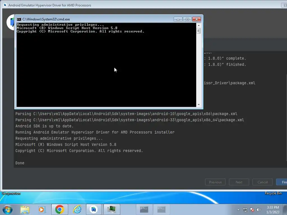Close the cmd.exe window

coord(196,19)
